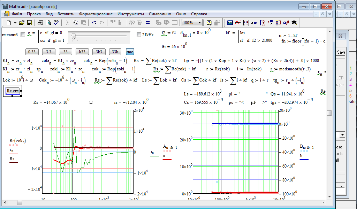Open the New document dropdown arrow
The image size is (357, 209).
click(14, 23)
